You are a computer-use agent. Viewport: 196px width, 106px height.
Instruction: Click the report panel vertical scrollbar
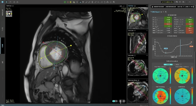point(195,63)
